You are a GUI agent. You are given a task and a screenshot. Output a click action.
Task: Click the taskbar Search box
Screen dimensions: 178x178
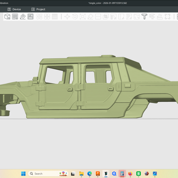coord(48,174)
